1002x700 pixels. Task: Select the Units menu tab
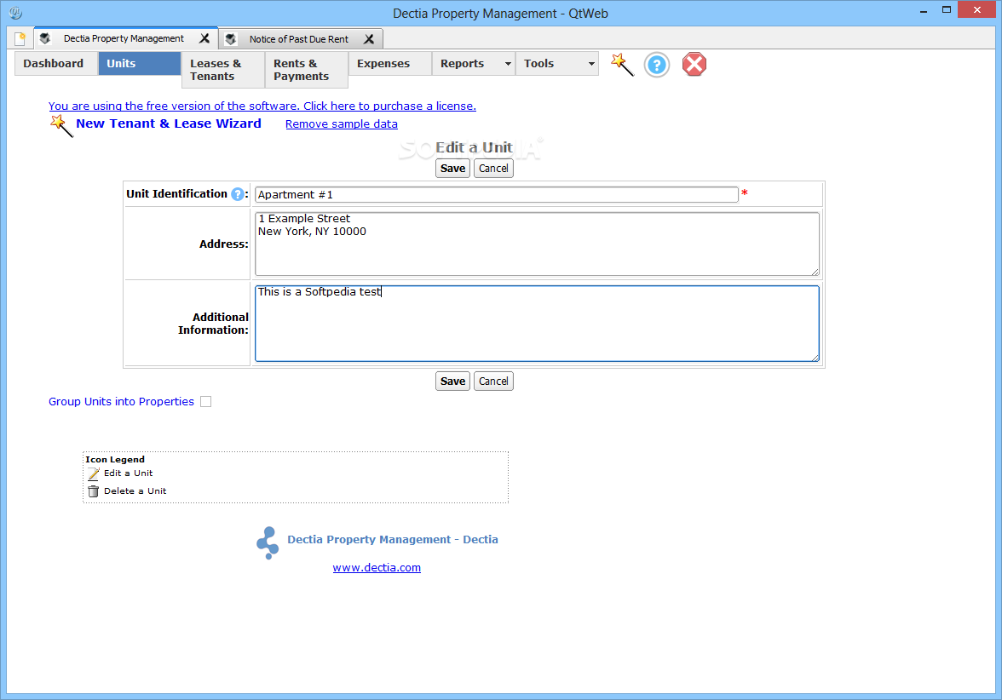(x=140, y=64)
